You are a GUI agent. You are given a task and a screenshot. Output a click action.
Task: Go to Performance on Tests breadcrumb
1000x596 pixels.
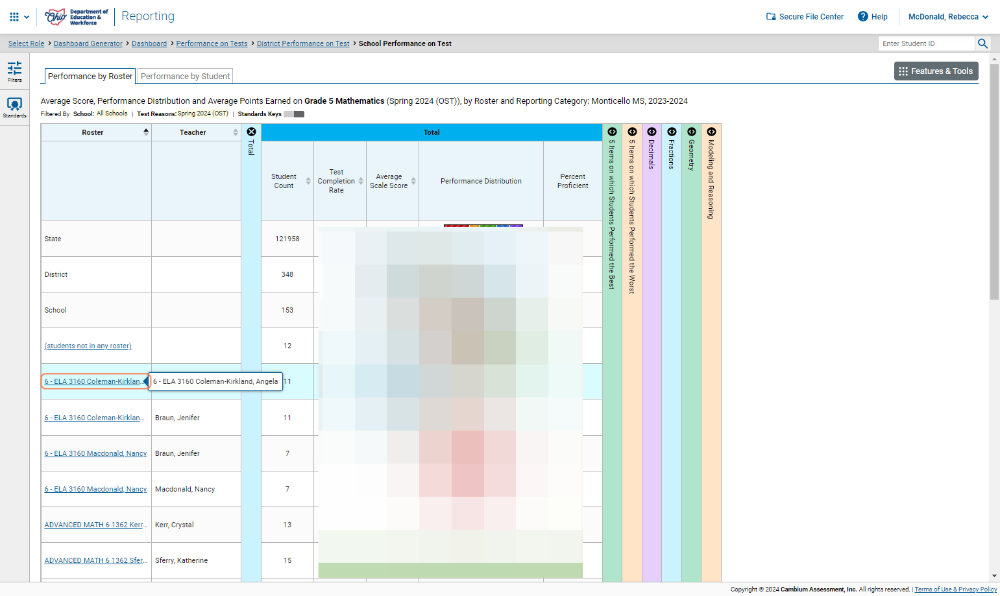pos(212,43)
